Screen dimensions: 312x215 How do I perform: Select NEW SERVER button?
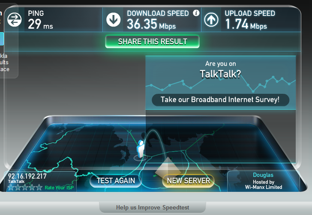point(189,181)
